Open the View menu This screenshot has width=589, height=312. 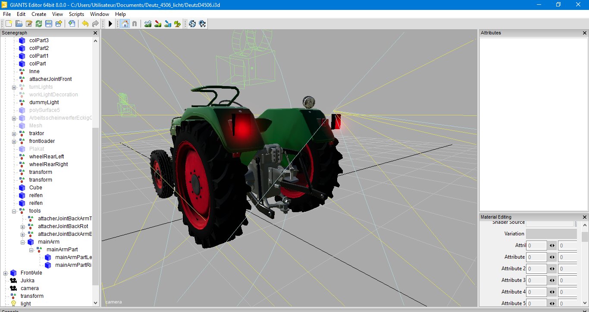tap(57, 14)
